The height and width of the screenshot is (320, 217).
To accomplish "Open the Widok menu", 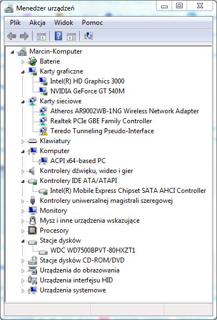I will 64,23.
